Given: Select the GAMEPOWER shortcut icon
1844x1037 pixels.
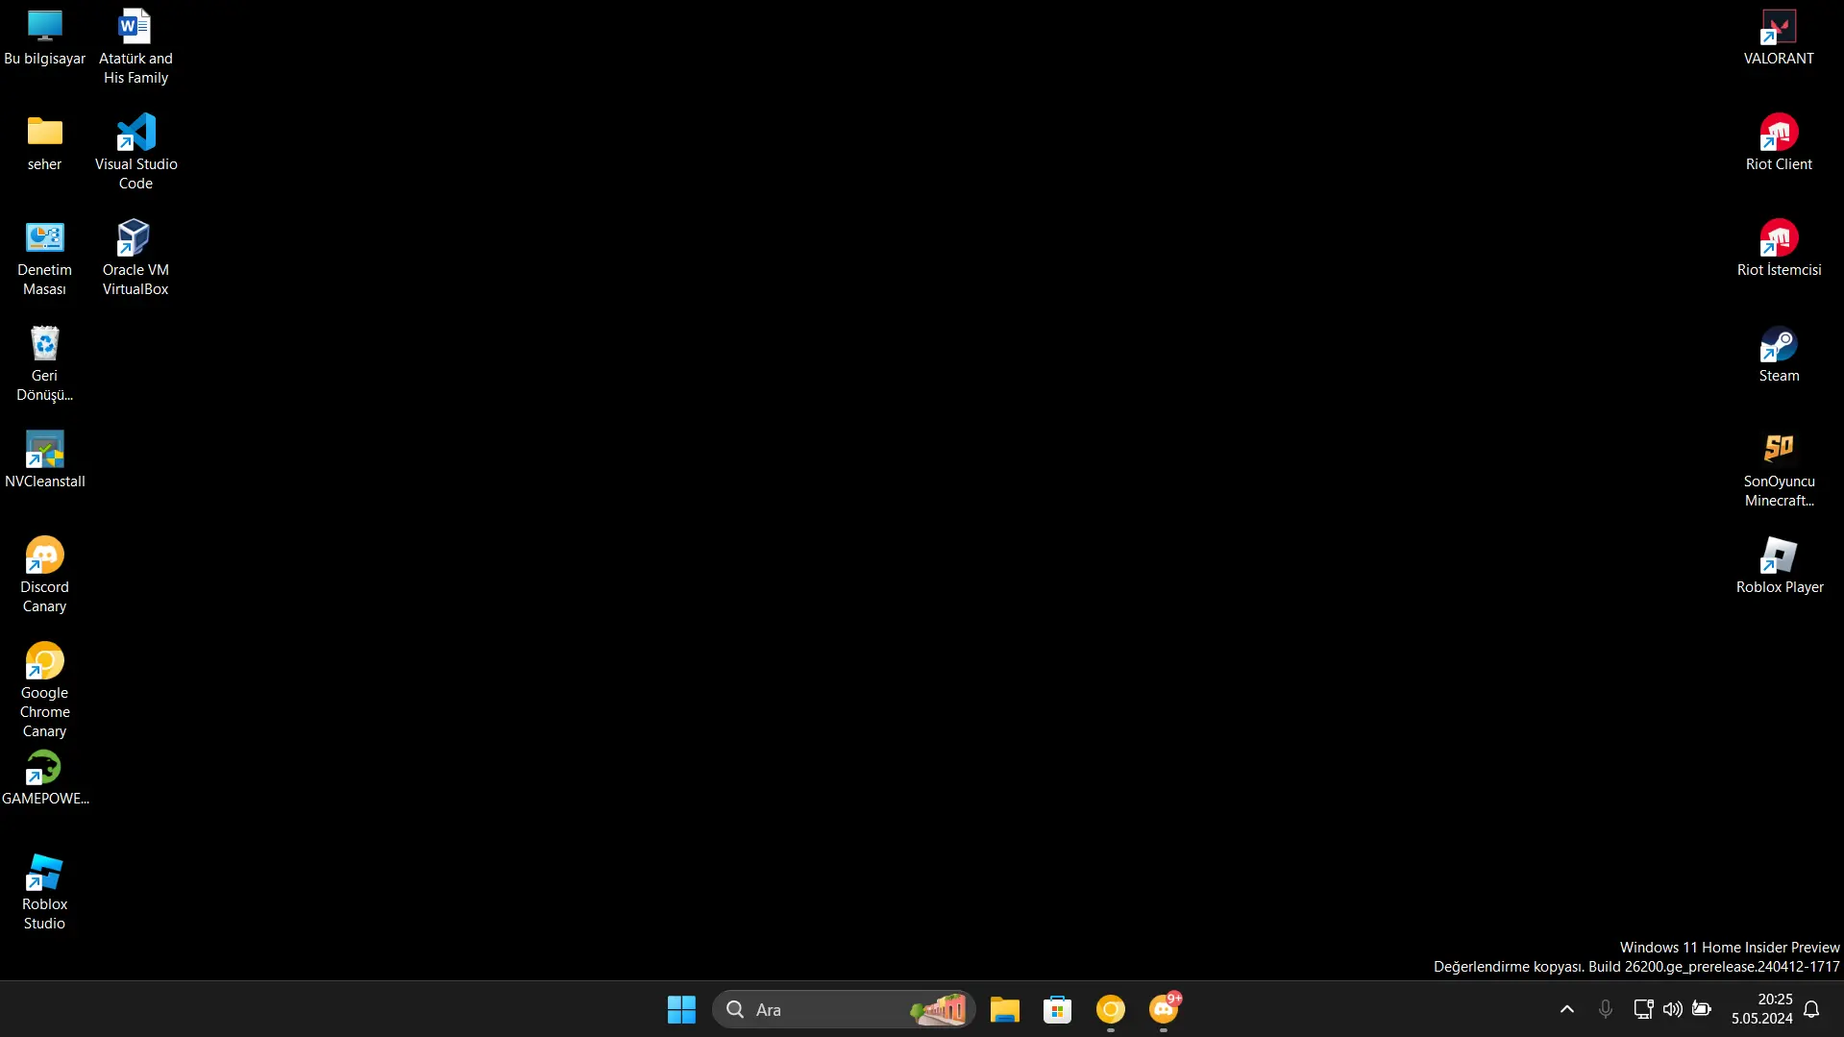Looking at the screenshot, I should click(44, 778).
